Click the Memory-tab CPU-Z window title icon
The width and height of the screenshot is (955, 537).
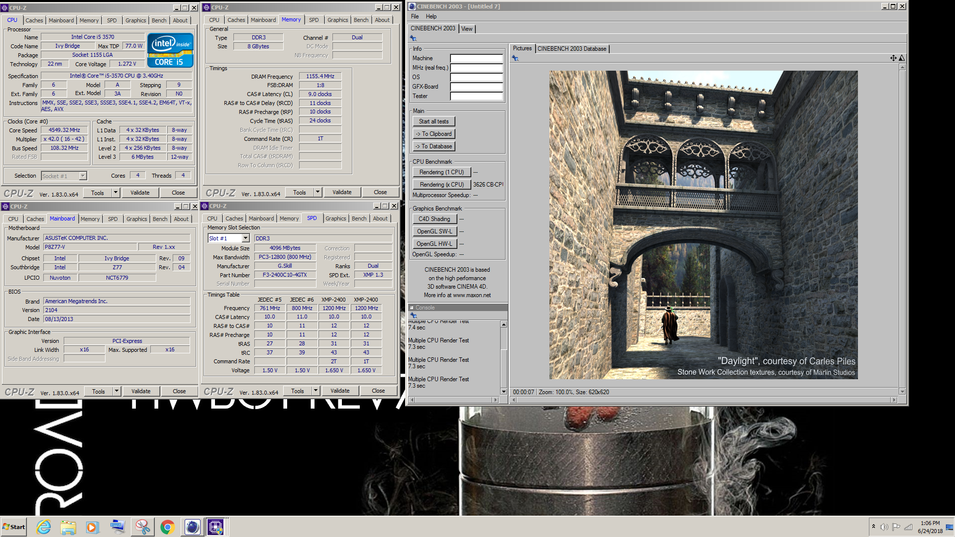point(207,7)
